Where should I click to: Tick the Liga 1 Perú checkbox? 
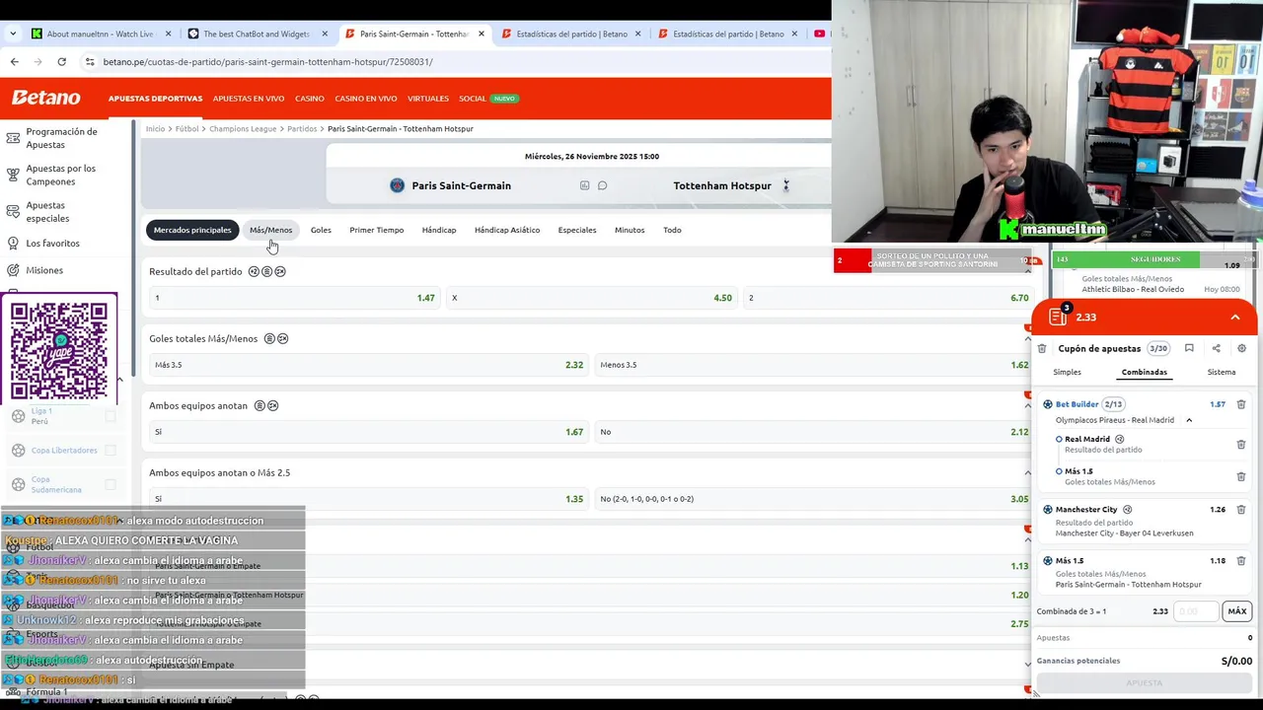click(x=111, y=416)
